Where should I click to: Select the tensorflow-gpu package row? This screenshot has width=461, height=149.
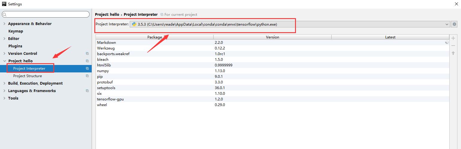tap(110, 99)
